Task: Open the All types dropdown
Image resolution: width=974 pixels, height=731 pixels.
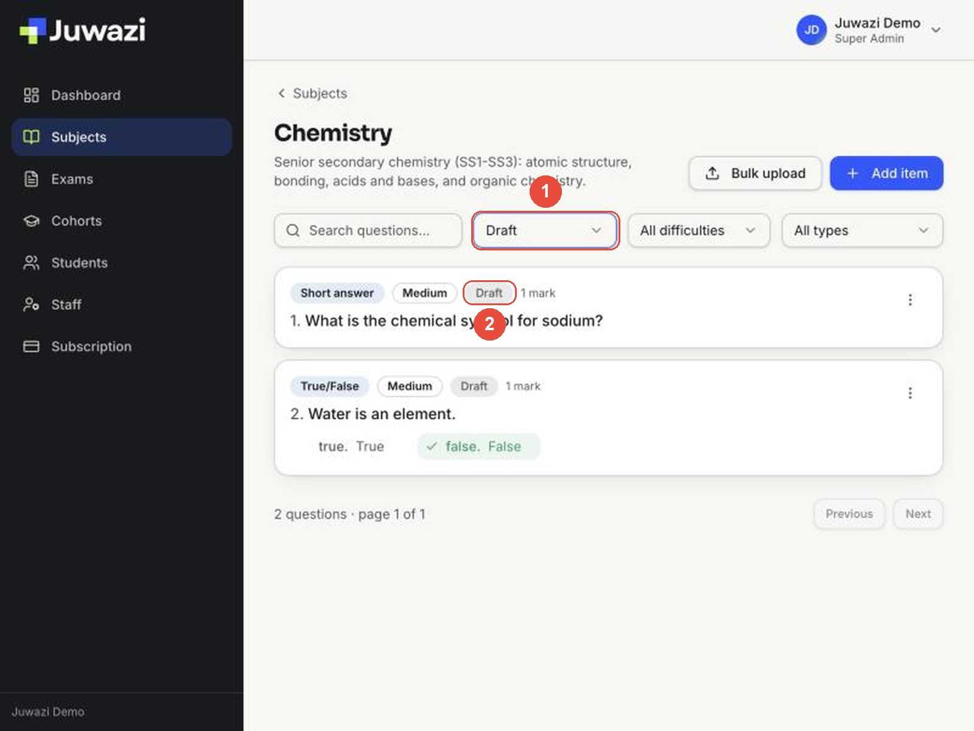Action: (862, 230)
